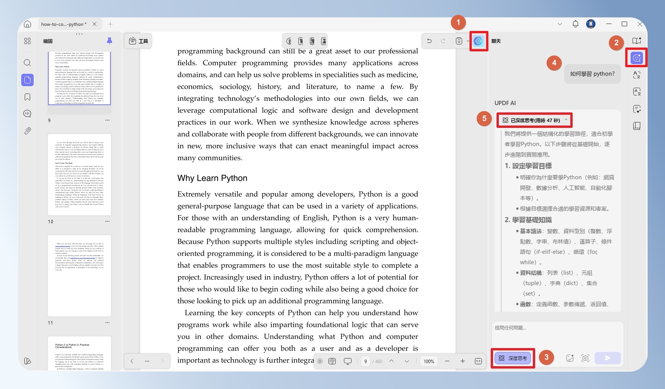Click the notification bell icon
665x389 pixels.
point(575,24)
